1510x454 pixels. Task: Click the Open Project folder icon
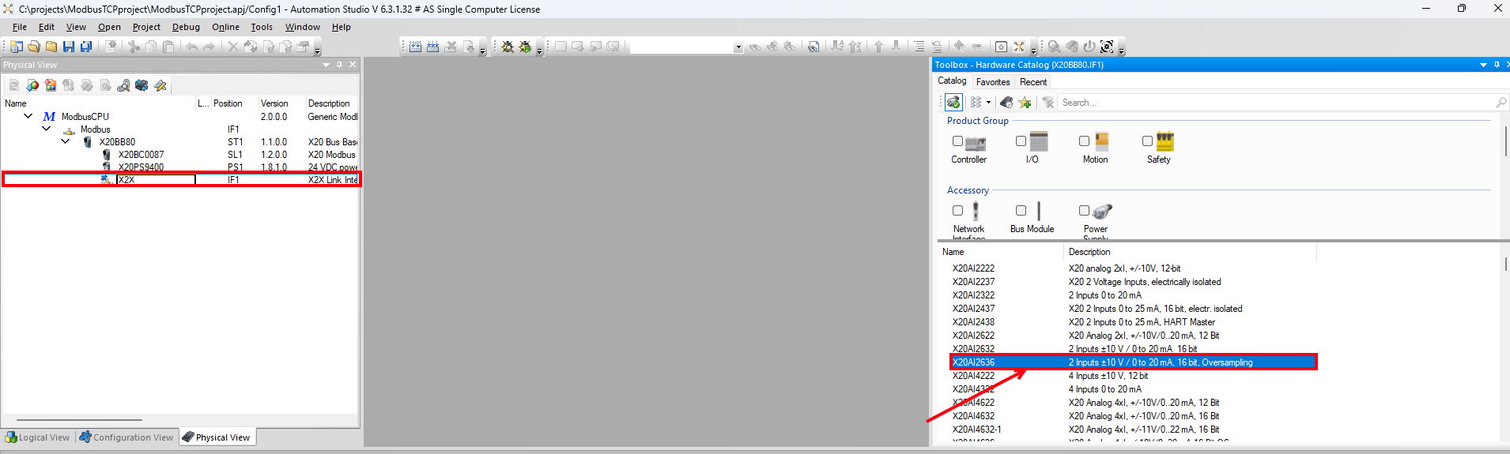pos(34,47)
